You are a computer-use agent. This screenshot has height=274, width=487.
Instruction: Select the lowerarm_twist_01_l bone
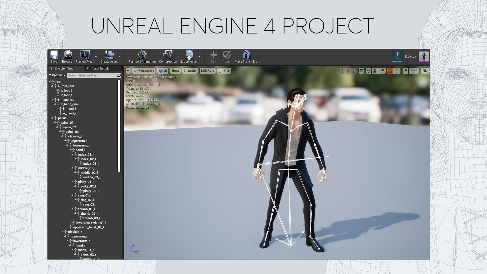tap(91, 223)
